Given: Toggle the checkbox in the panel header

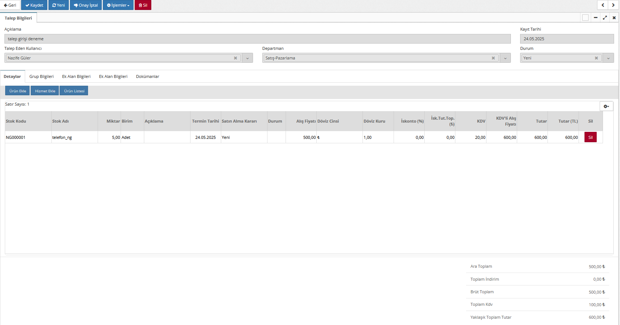Looking at the screenshot, I should point(585,18).
